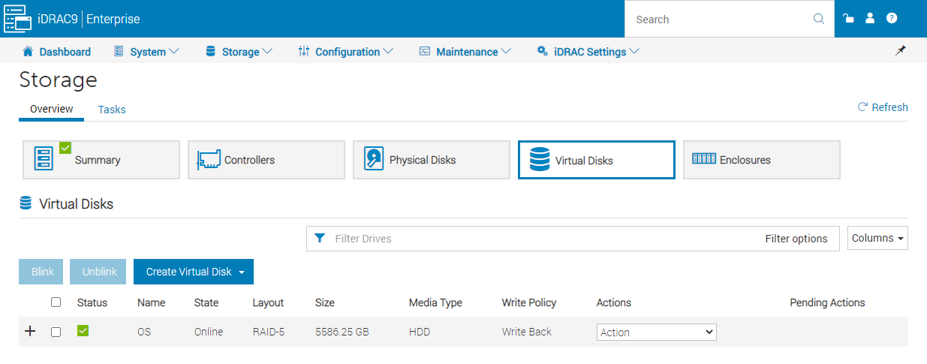
Task: Click the Media Type column header
Action: (x=435, y=302)
